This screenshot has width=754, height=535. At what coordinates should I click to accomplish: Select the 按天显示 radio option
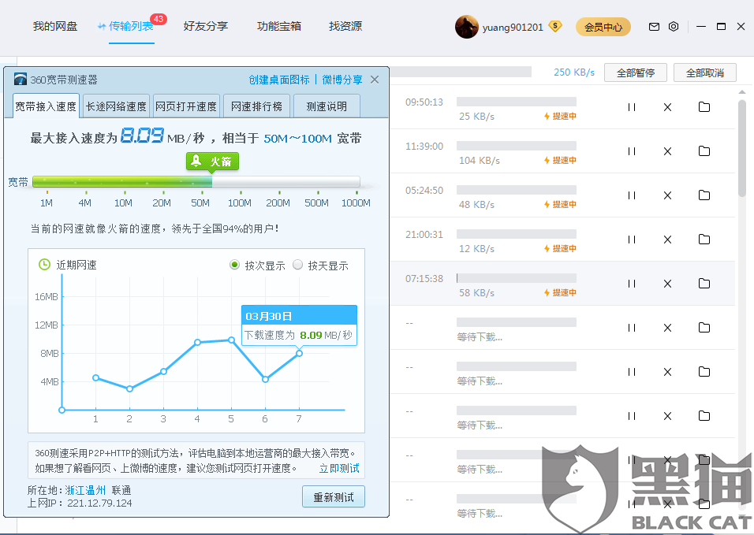coord(297,265)
